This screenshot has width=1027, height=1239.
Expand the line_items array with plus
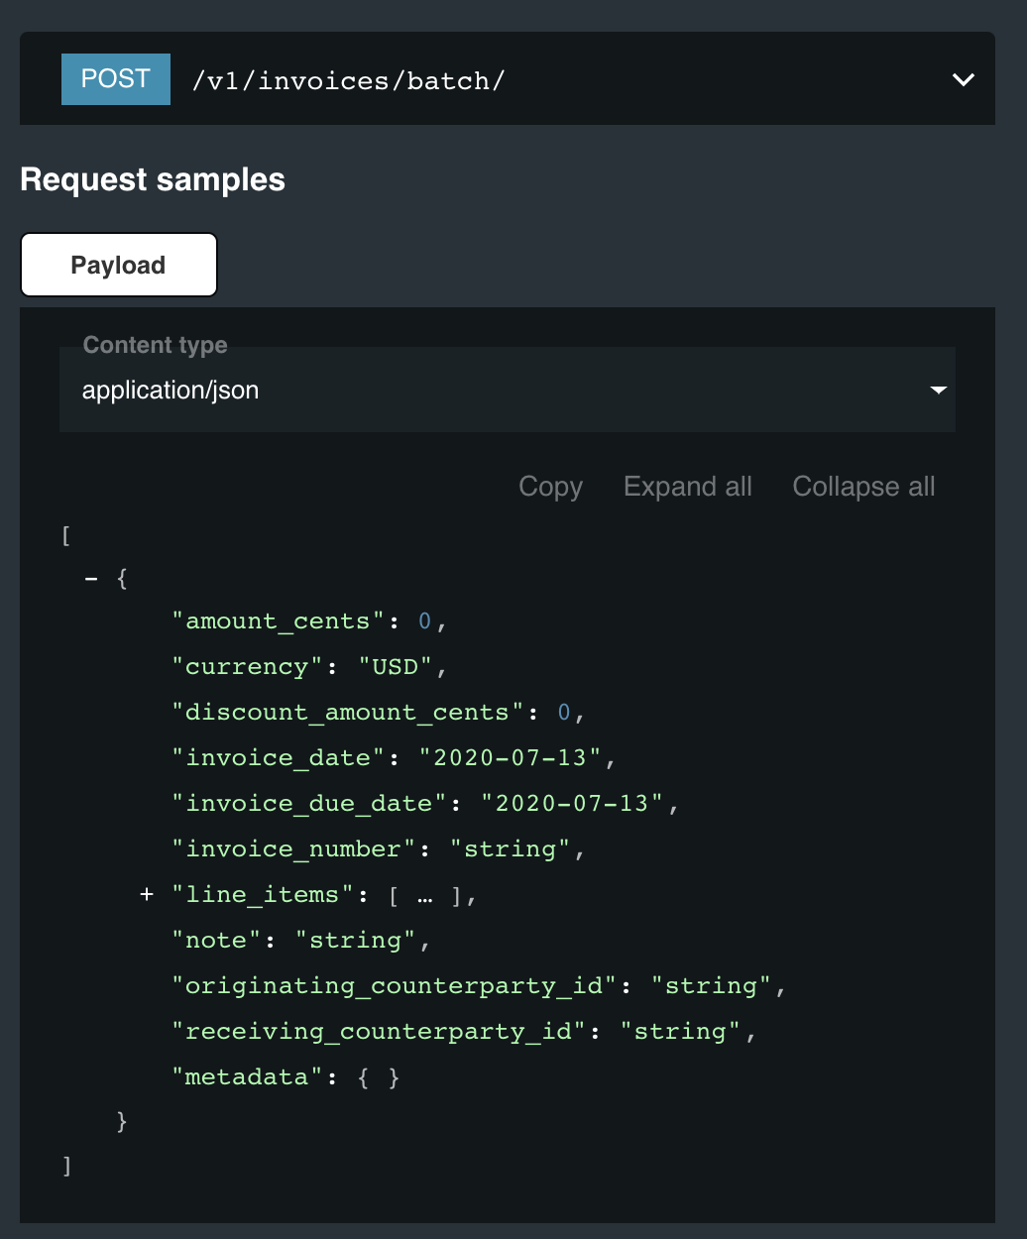(147, 894)
